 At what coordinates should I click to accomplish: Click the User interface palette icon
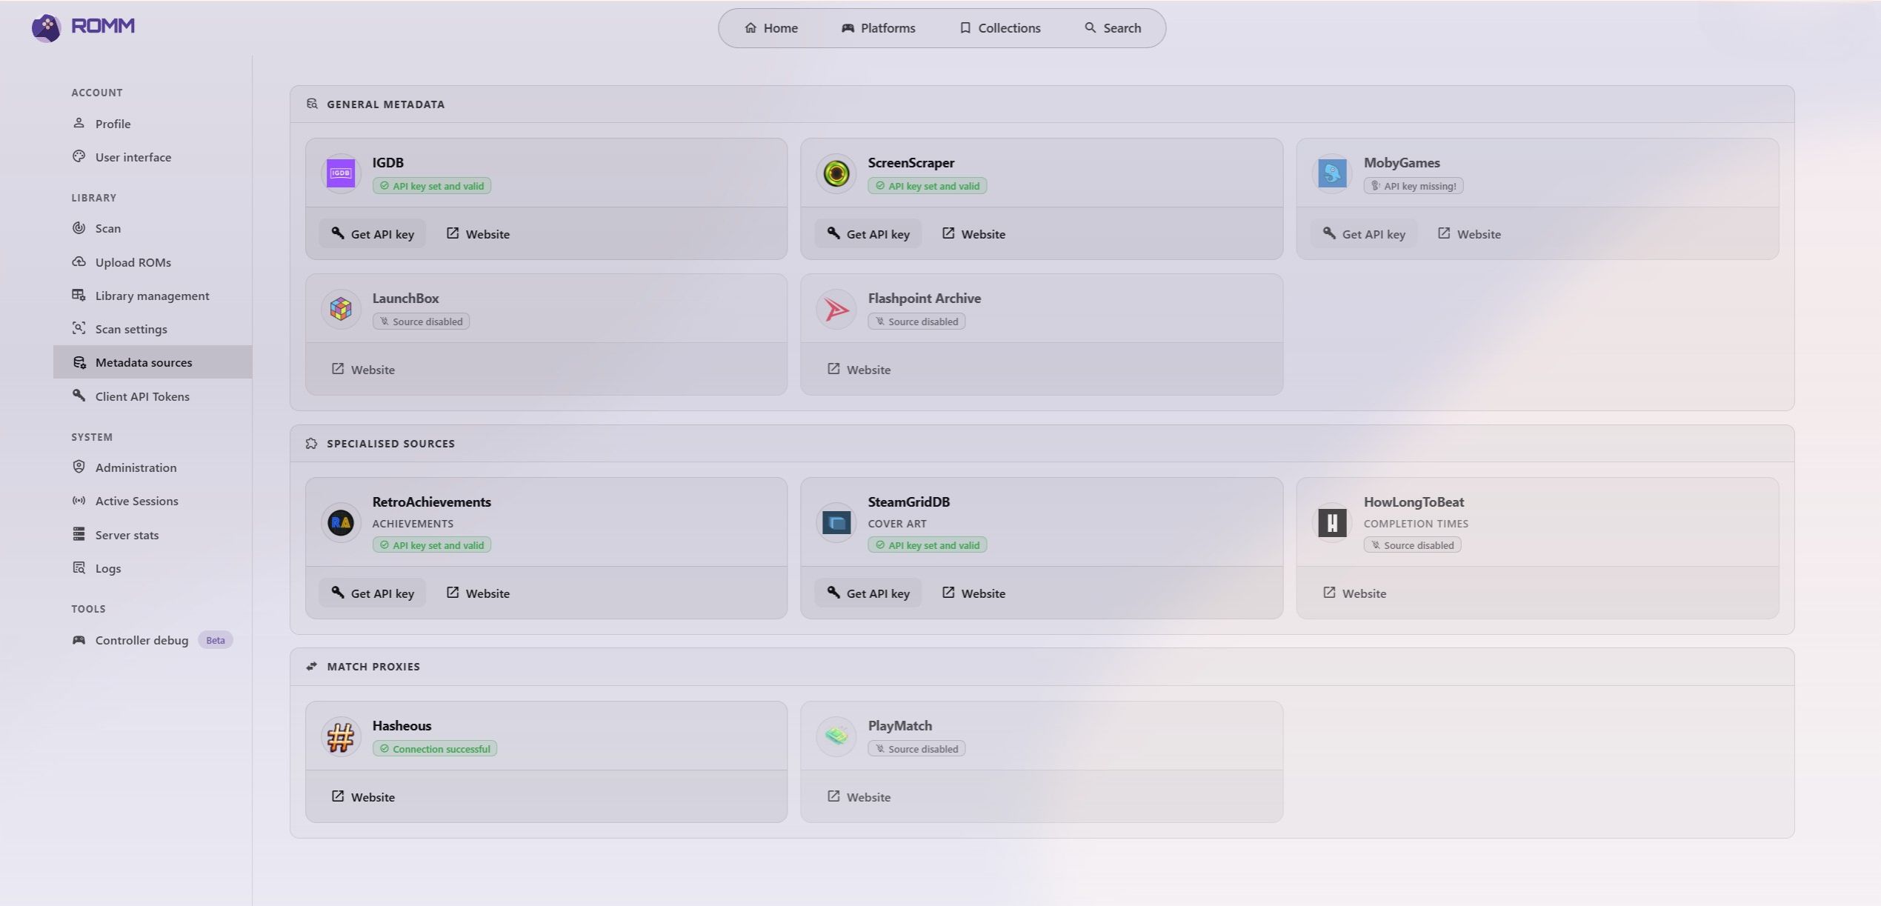coord(79,156)
